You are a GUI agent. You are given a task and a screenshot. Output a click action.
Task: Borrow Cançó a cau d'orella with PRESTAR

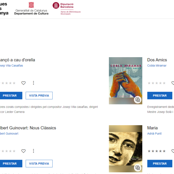tap(11, 96)
